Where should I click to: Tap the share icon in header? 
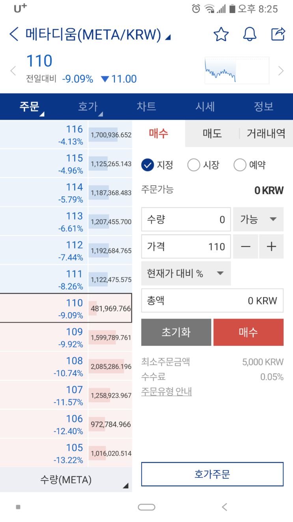[x=278, y=34]
